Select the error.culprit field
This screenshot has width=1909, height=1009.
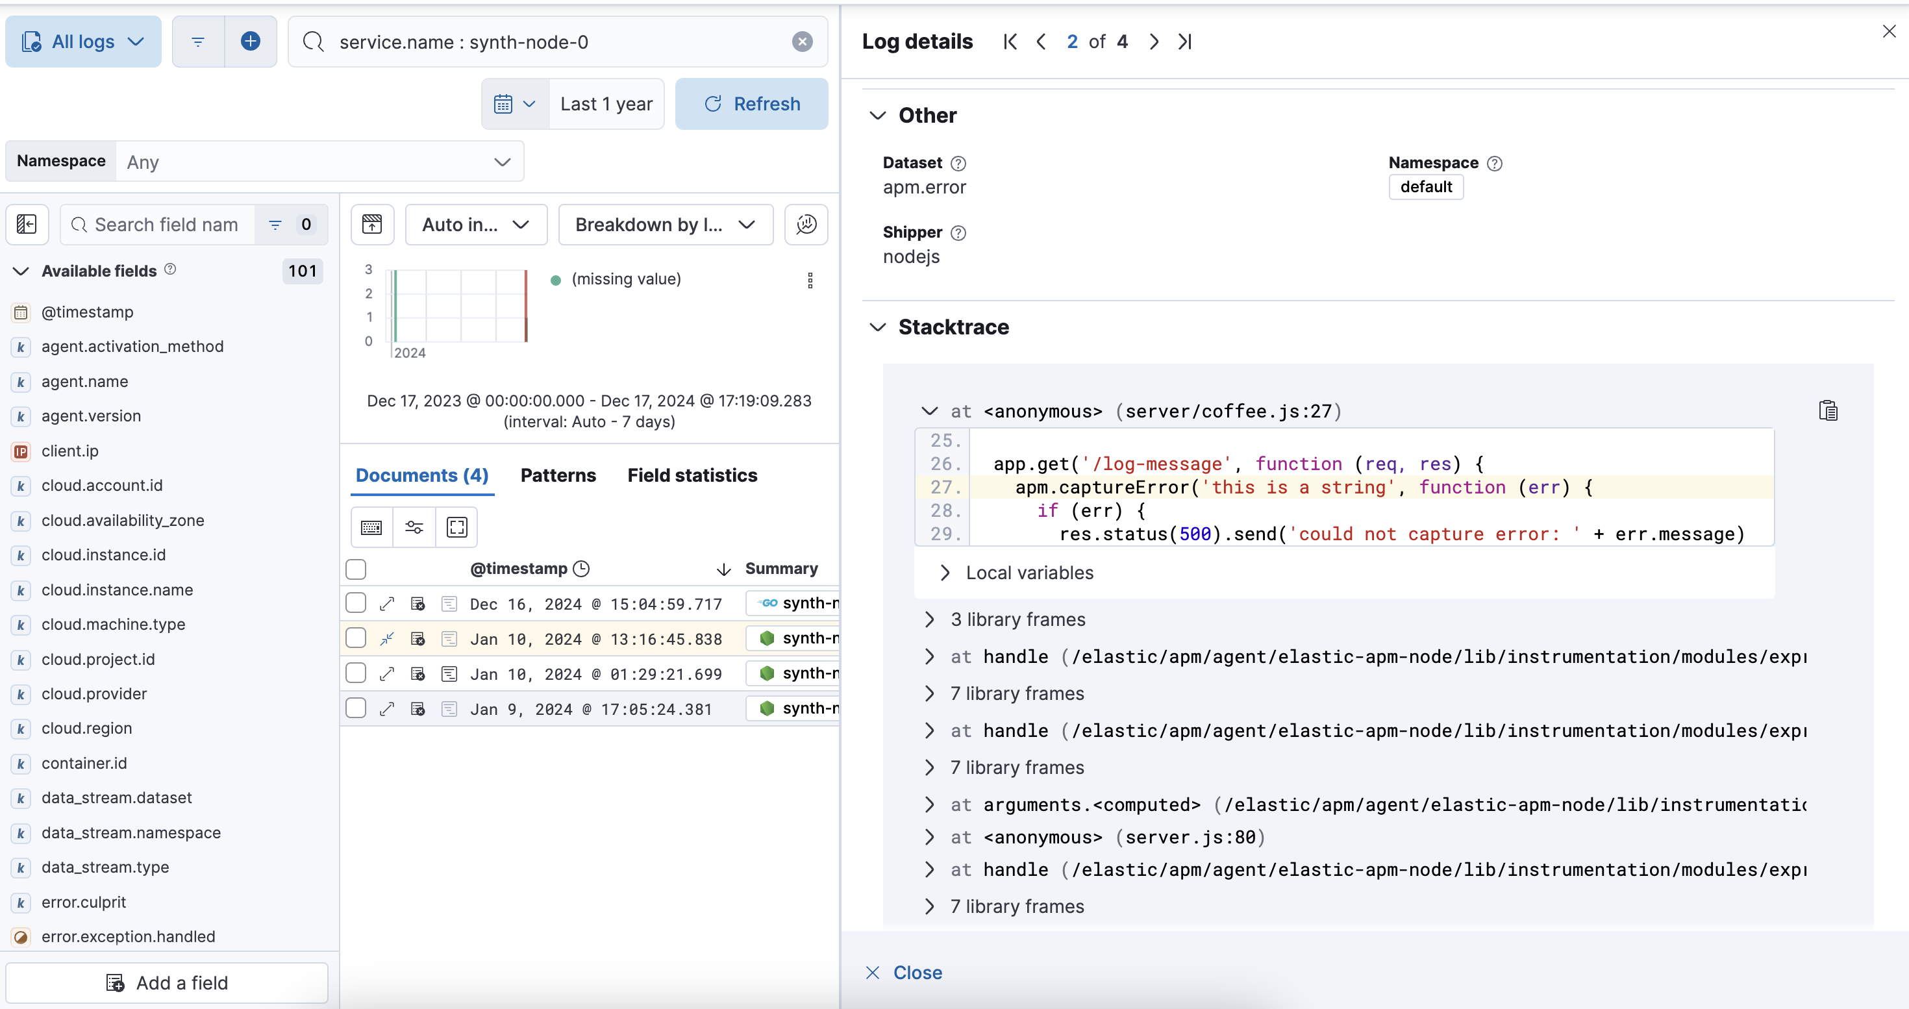pyautogui.click(x=84, y=903)
